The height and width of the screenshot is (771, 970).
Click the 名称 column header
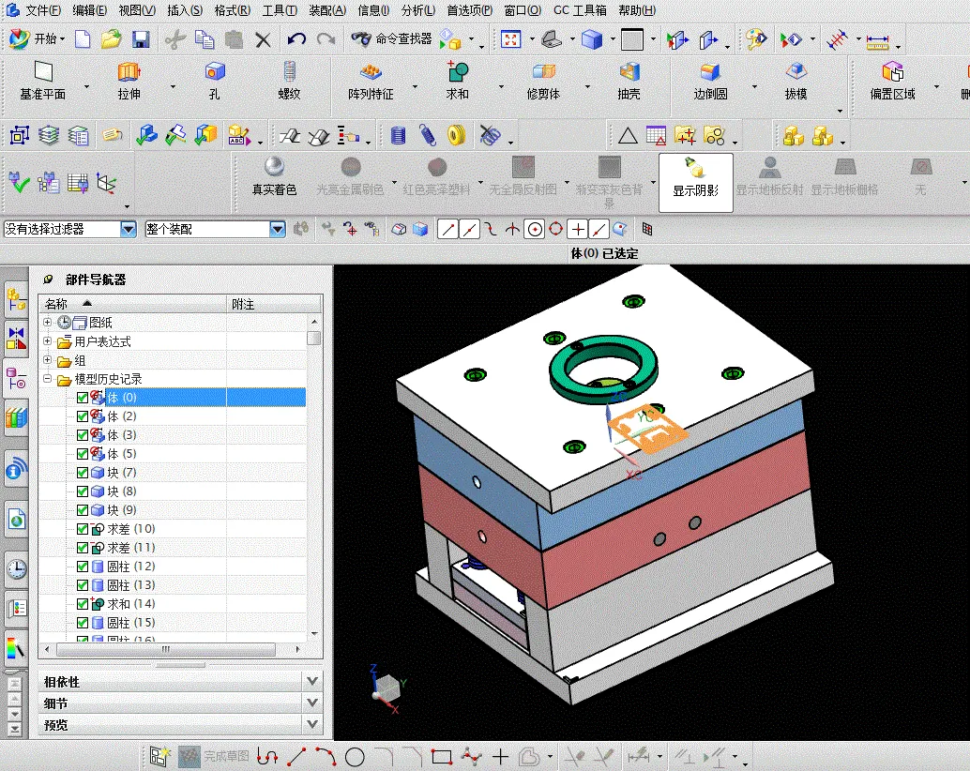132,304
